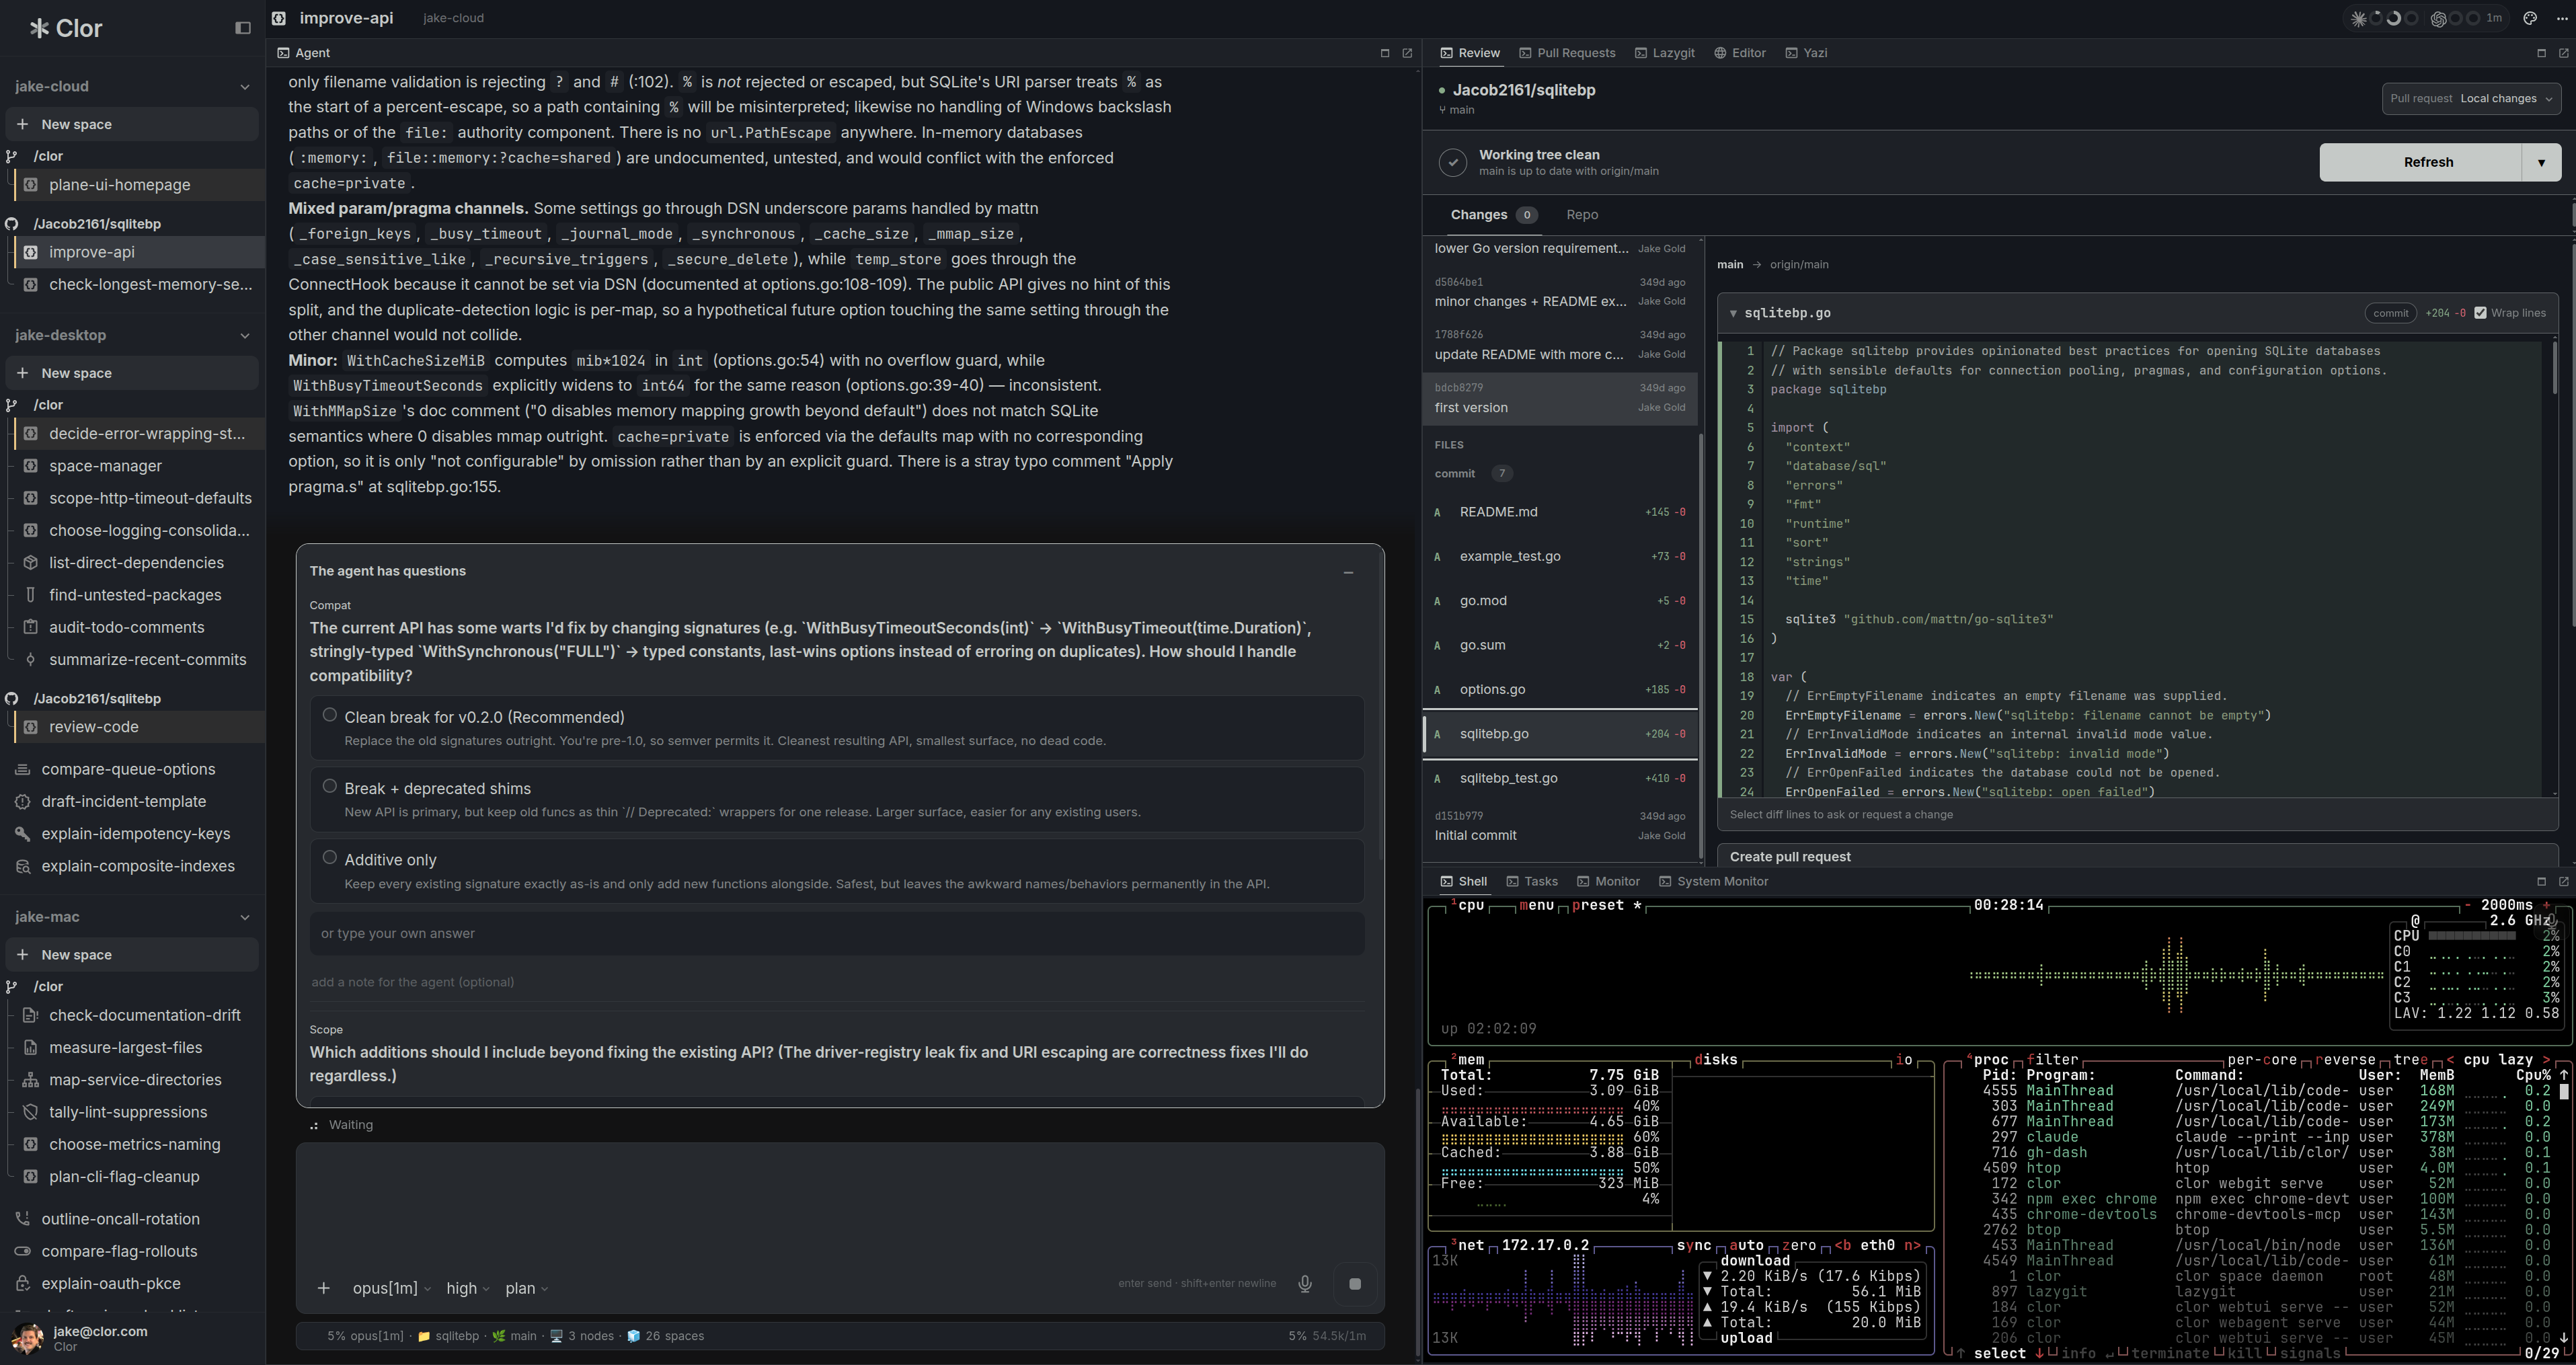Switch to the Editor tab

coord(1740,53)
